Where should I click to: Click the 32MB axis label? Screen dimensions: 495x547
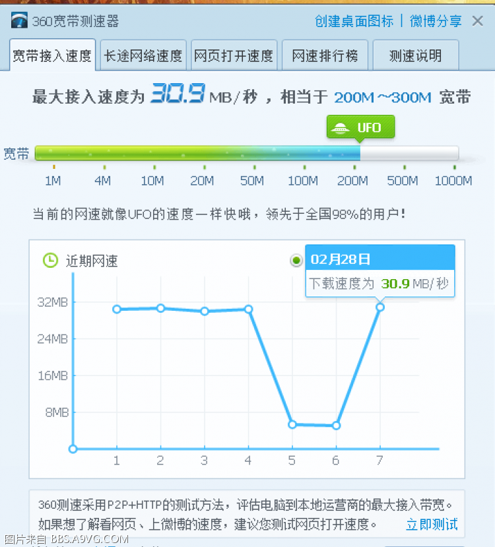click(x=53, y=302)
